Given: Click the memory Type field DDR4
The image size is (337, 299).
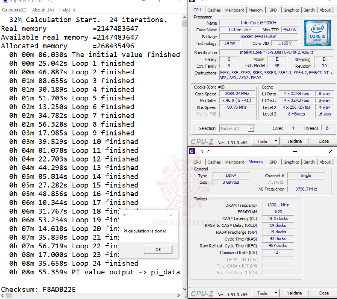Looking at the screenshot, I should click(x=231, y=176).
